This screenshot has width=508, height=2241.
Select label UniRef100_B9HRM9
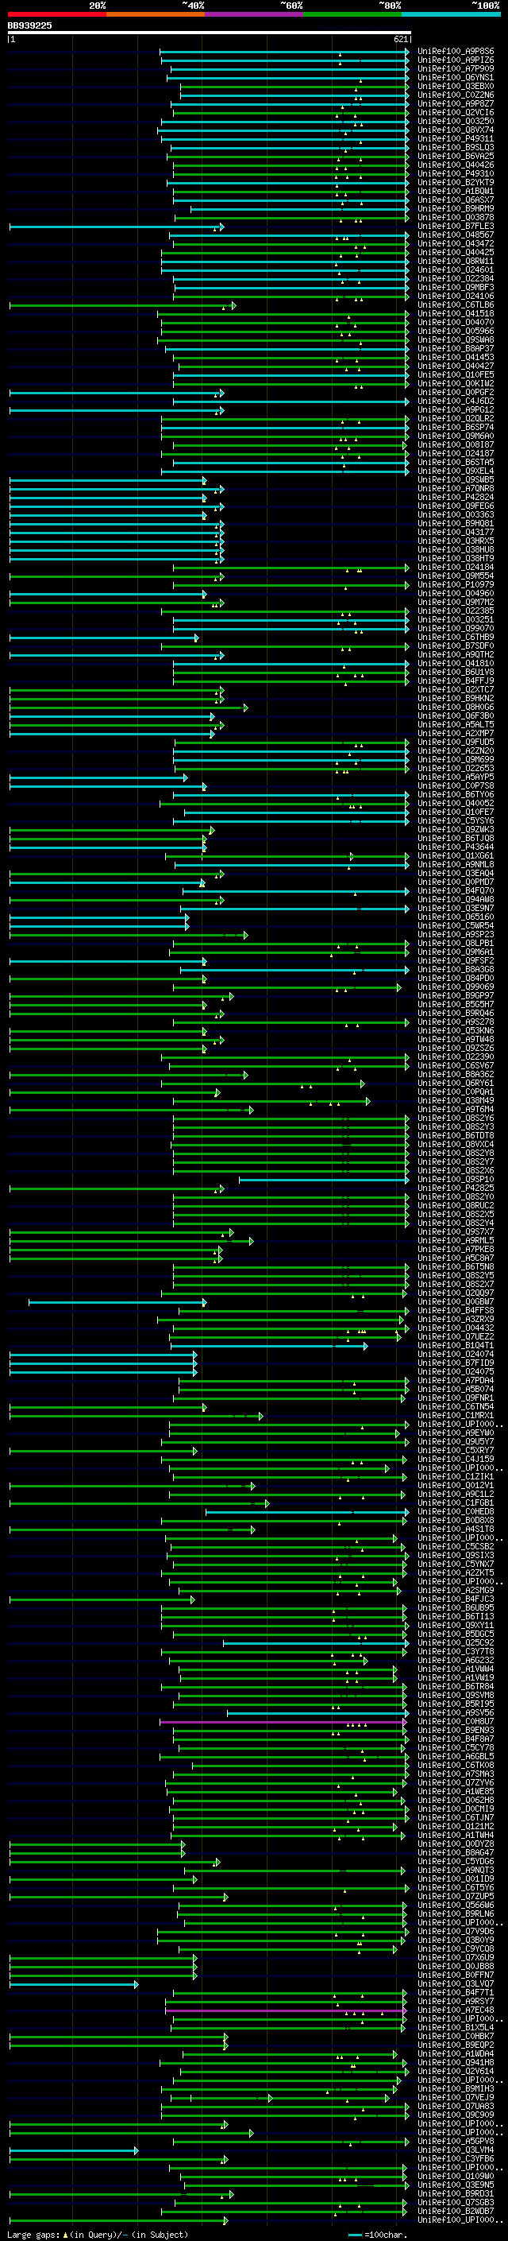tap(456, 209)
